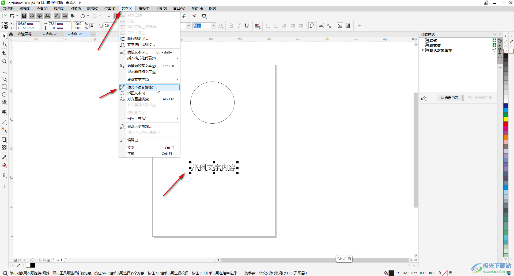Select the Zoom tool

pyautogui.click(x=5, y=62)
